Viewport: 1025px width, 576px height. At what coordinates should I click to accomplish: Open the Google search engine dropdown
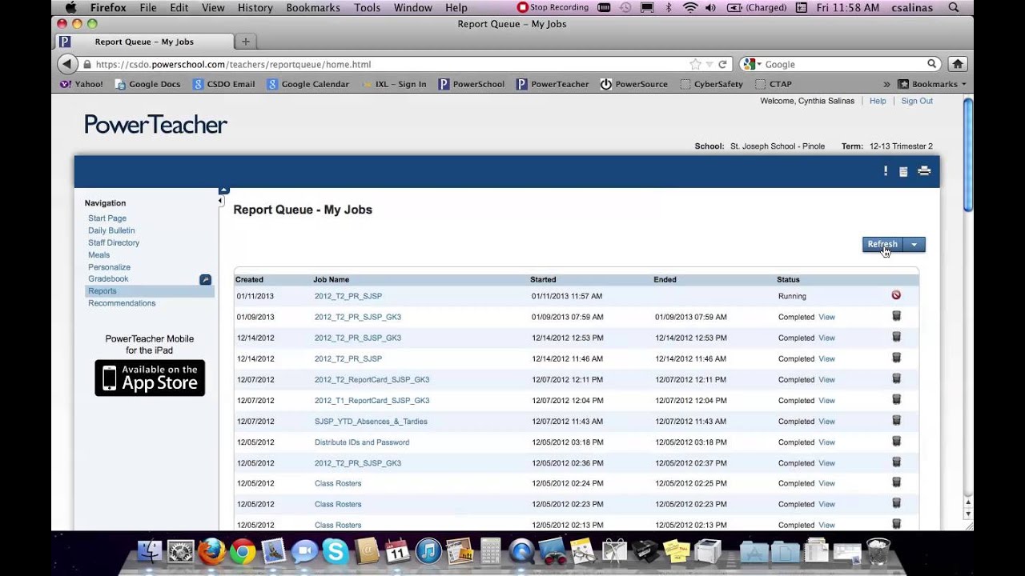point(751,64)
